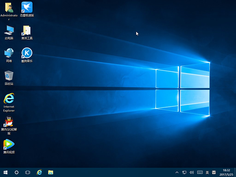Select the Internet Explorer desktop shortcut
Image resolution: width=236 pixels, height=177 pixels.
pos(9,99)
